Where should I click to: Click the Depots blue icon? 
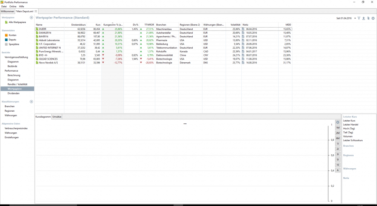(x=6, y=40)
